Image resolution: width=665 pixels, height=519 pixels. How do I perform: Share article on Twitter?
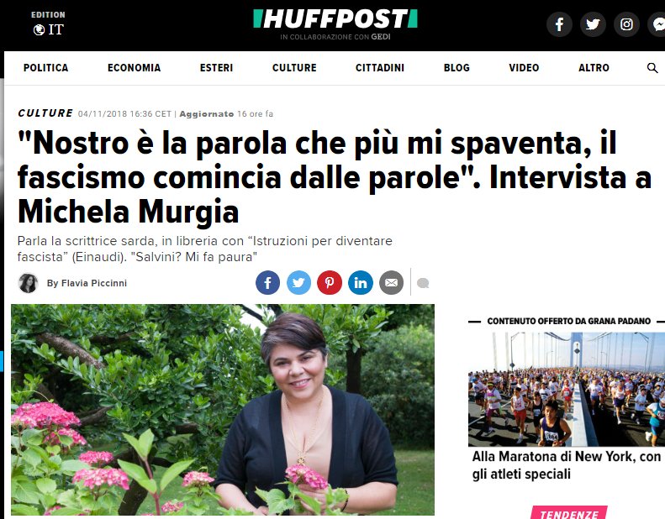(298, 282)
